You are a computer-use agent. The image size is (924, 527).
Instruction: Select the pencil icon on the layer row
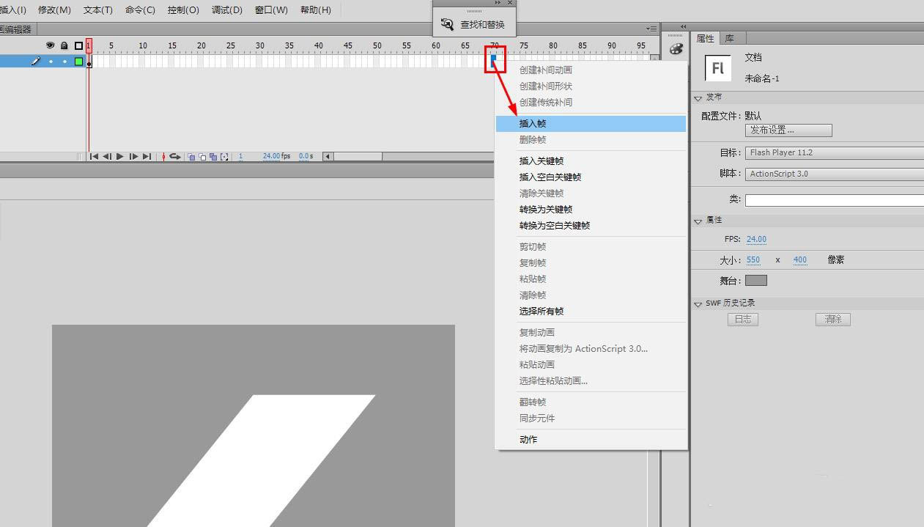click(x=35, y=62)
